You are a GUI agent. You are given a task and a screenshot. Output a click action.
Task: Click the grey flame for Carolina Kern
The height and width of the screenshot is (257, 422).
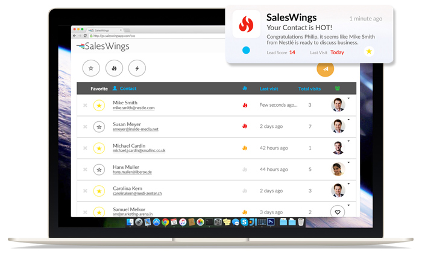coord(245,191)
